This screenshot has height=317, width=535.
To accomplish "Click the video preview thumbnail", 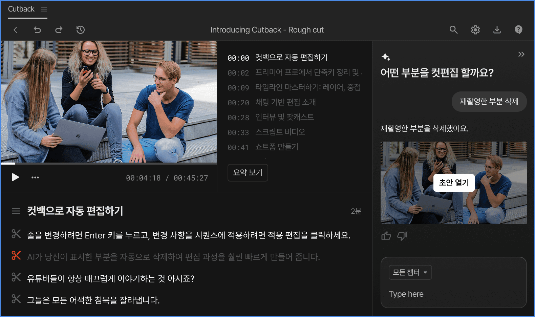I will (x=108, y=101).
